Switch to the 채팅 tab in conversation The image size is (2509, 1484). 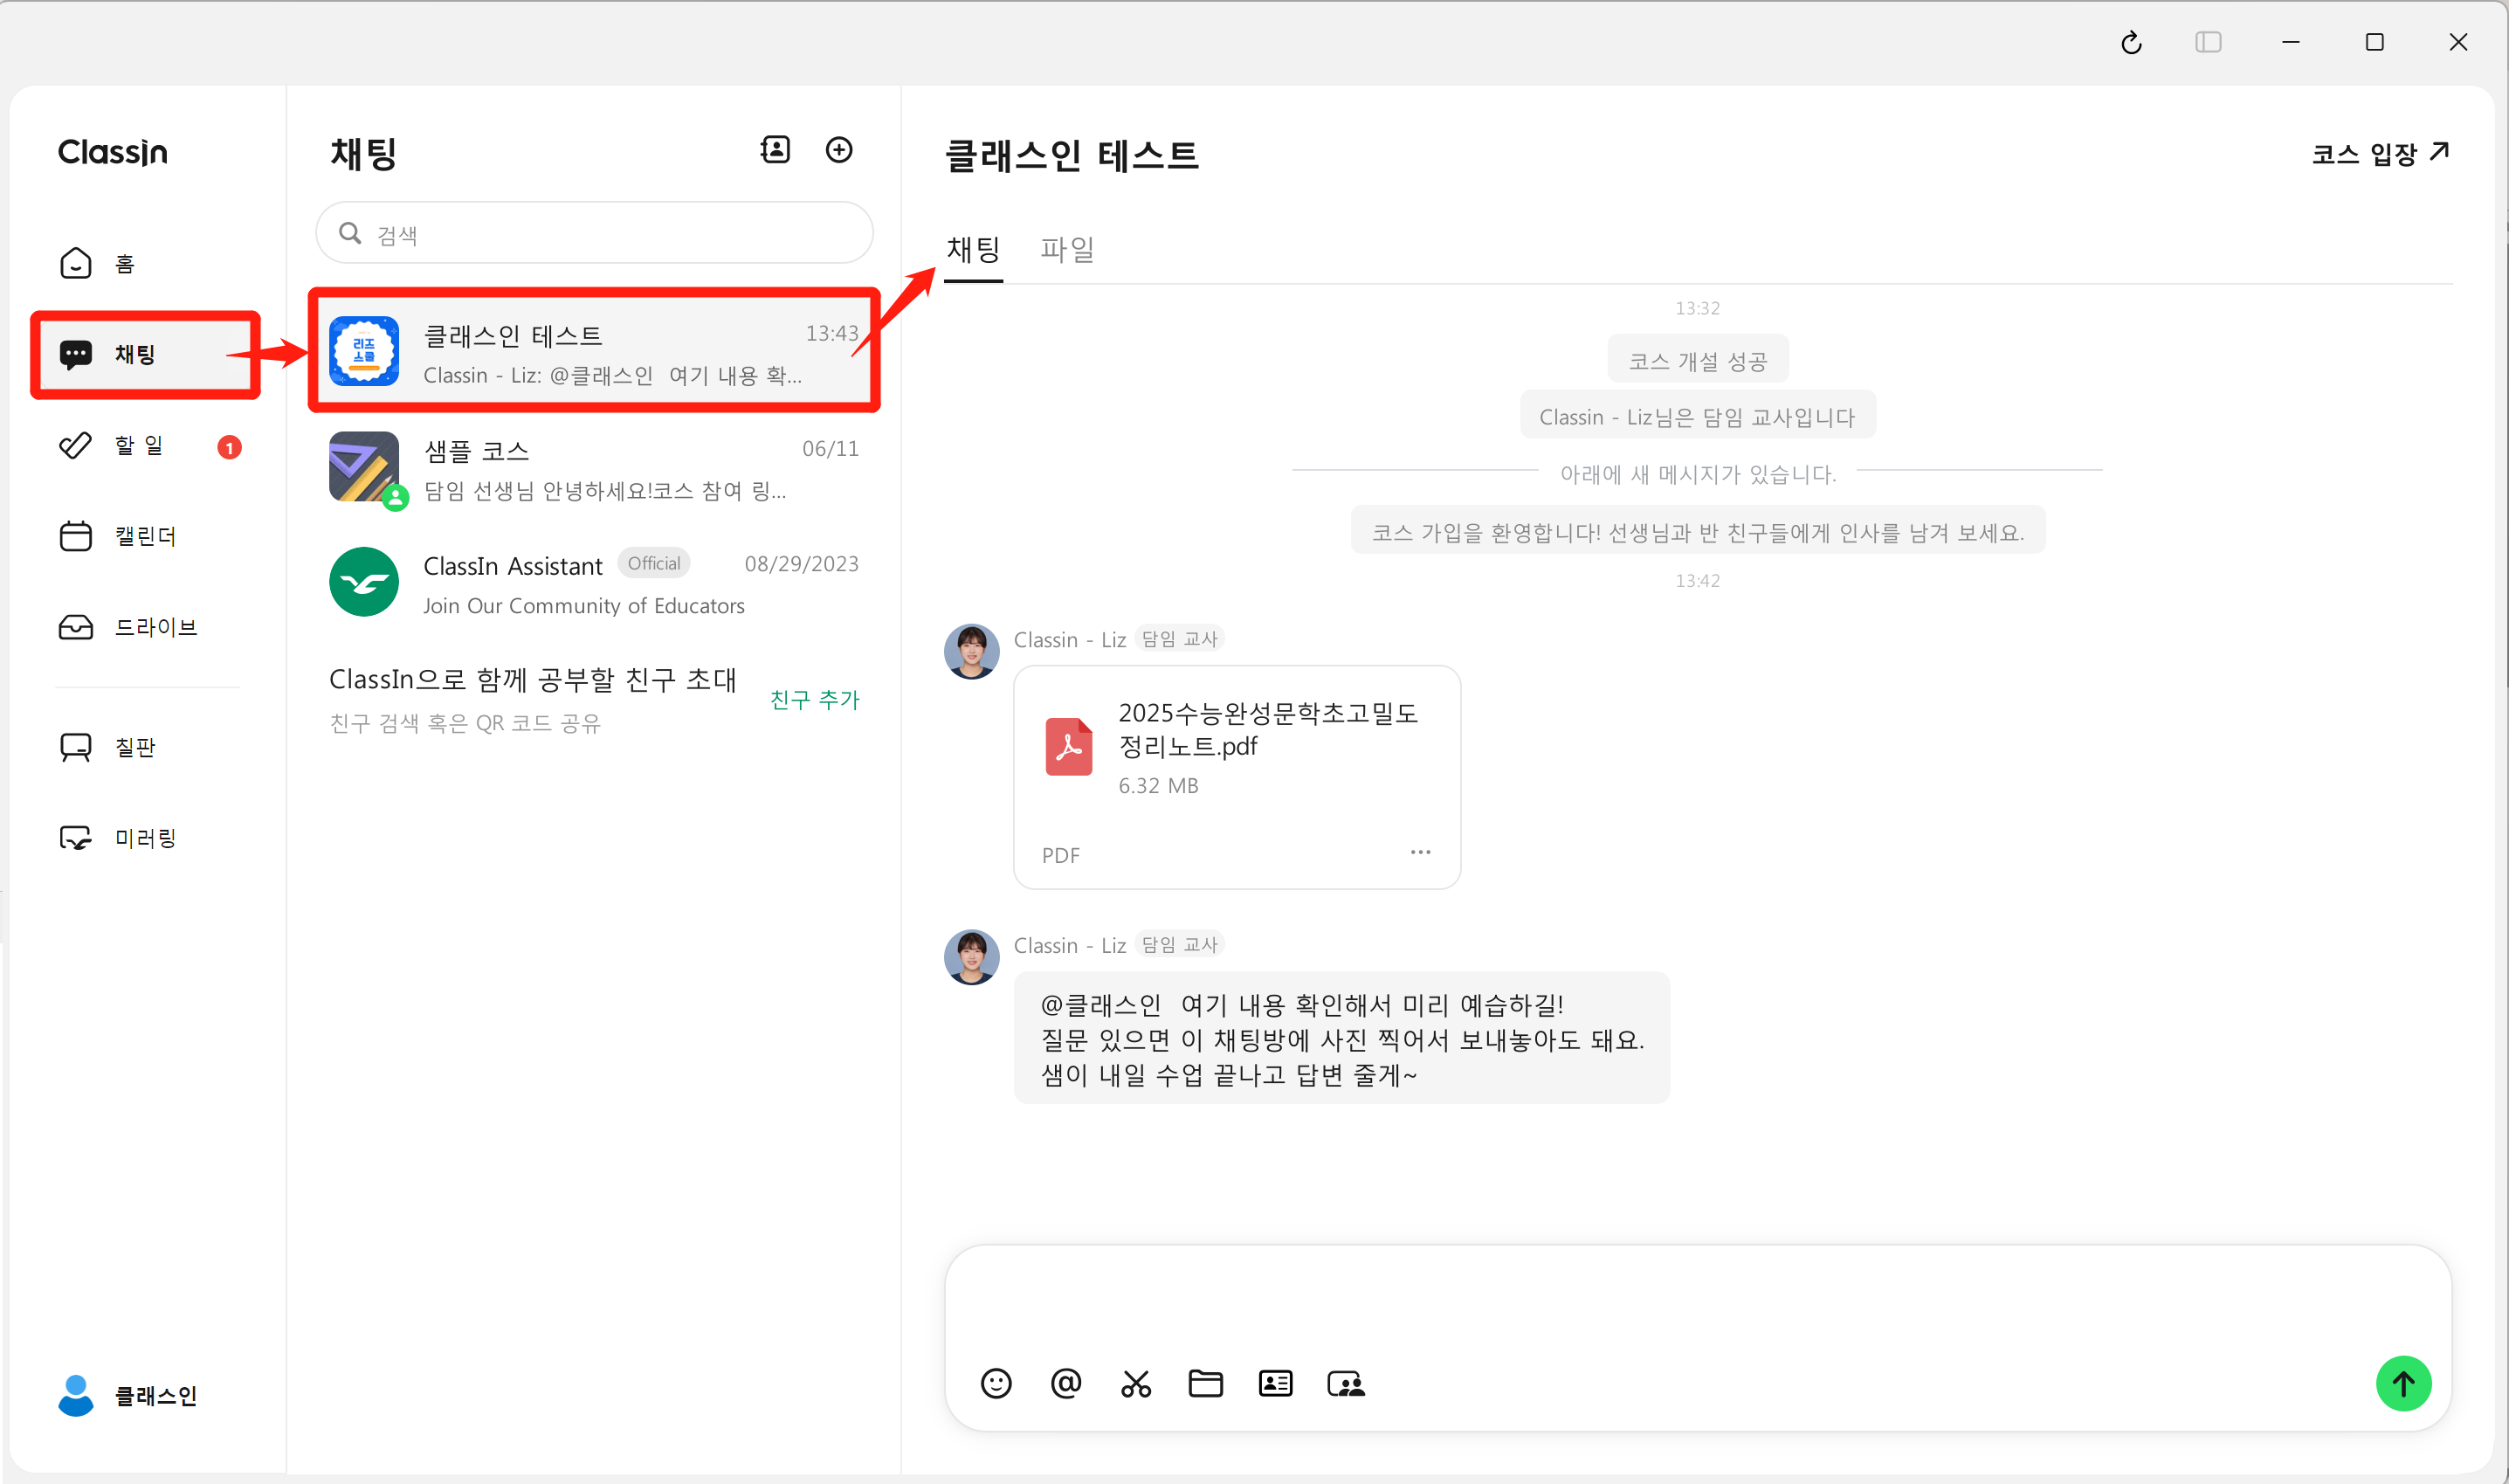pos(974,249)
